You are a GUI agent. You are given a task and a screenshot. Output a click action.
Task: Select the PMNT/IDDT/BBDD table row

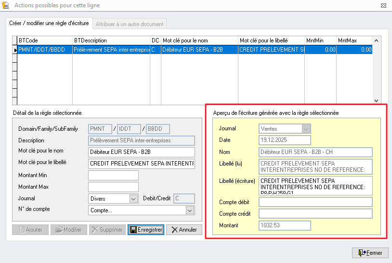45,49
